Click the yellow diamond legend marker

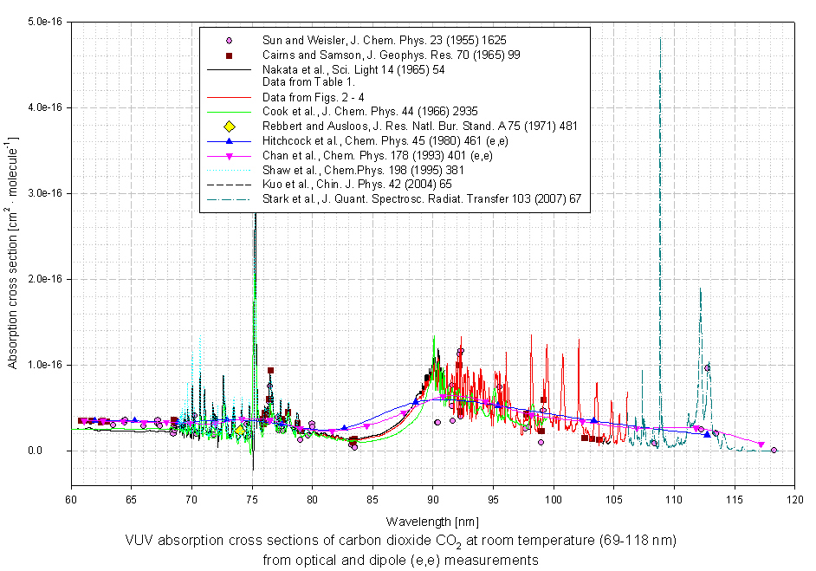pyautogui.click(x=230, y=127)
